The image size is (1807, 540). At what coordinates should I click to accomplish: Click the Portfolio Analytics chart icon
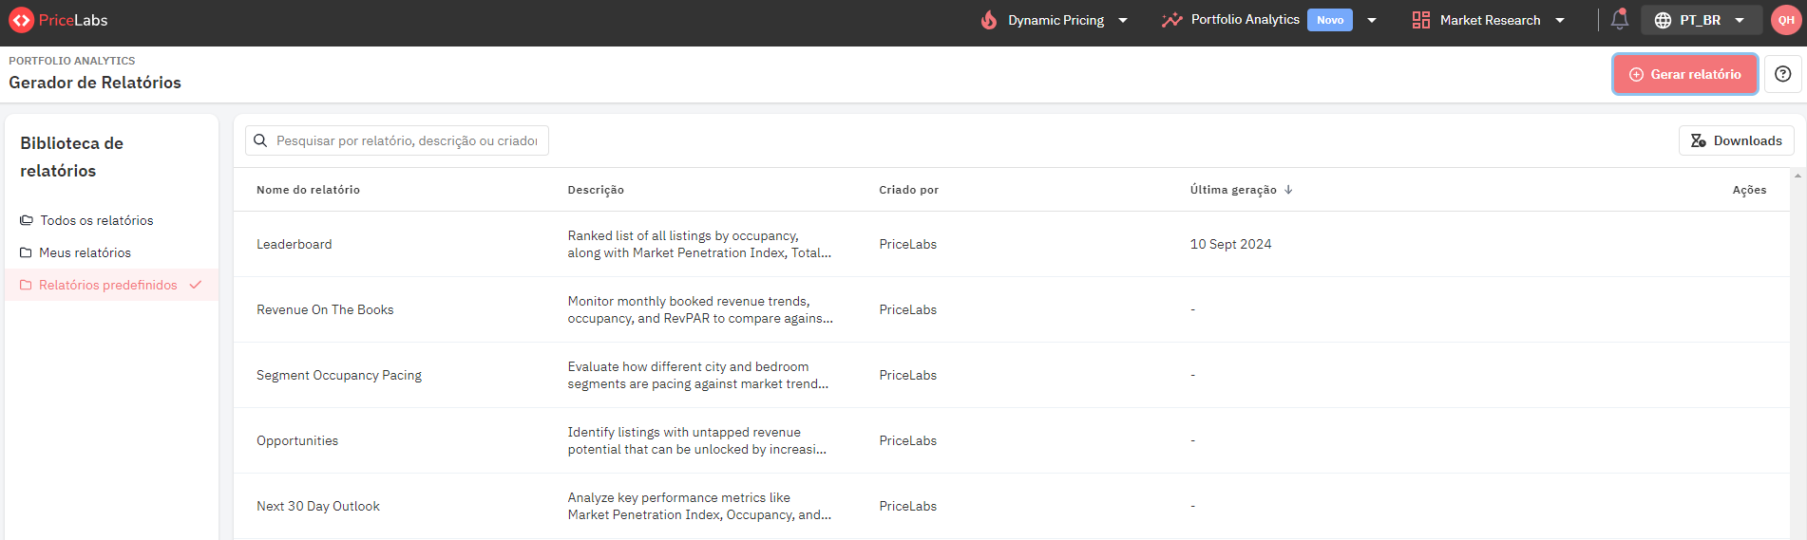(1171, 20)
